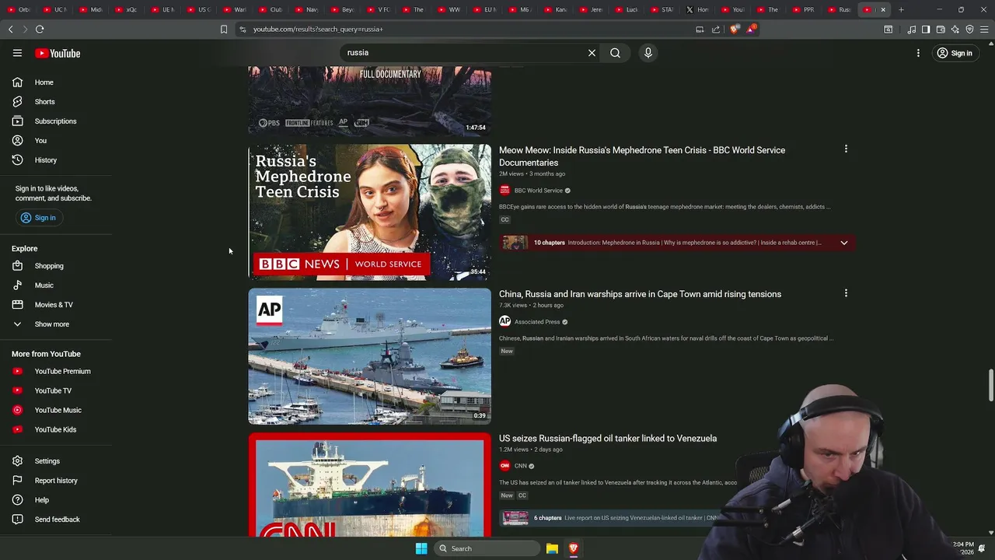This screenshot has height=560, width=995.
Task: Open the Associated Press channel
Action: 536,322
